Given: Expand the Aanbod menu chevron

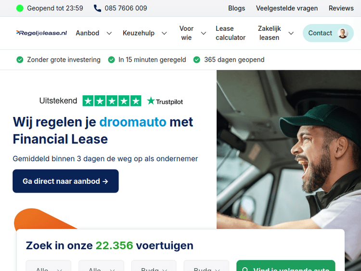Looking at the screenshot, I should (109, 33).
